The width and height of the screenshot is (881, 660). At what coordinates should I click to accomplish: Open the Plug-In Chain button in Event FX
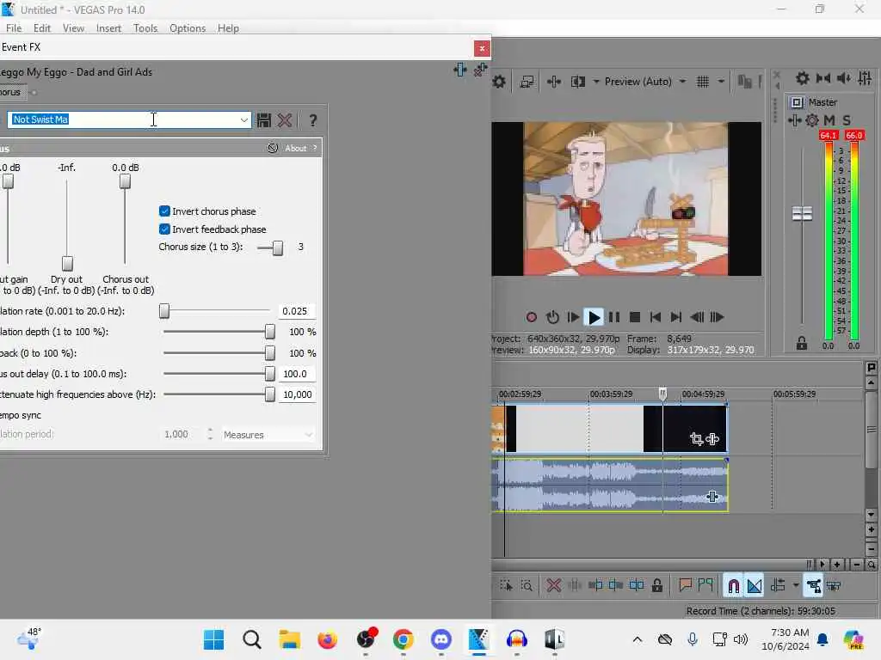[460, 70]
